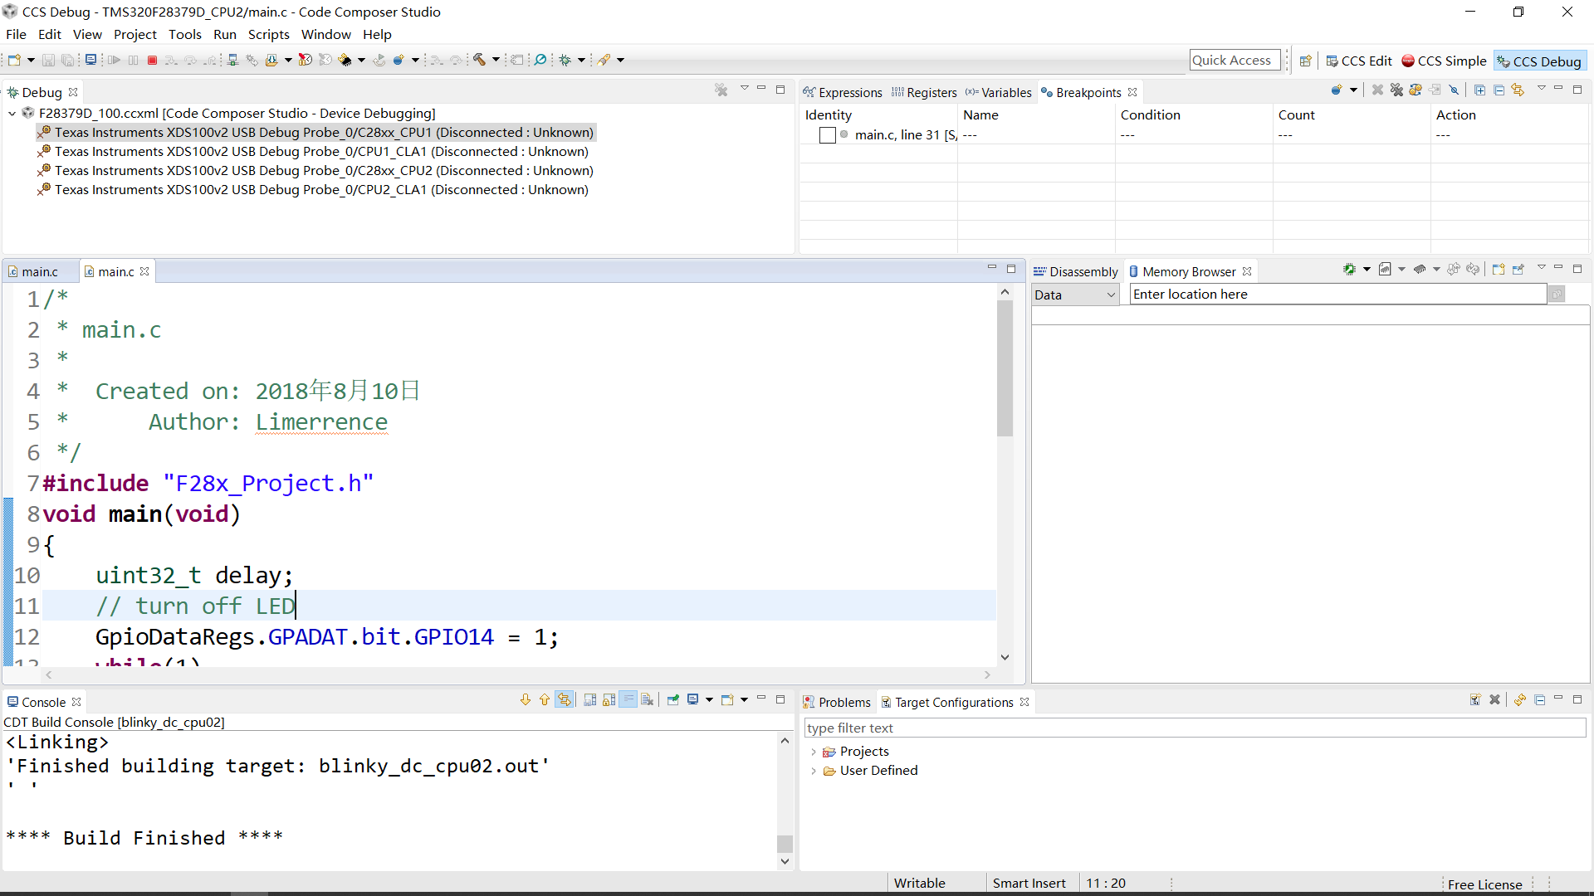1594x896 pixels.
Task: Close the active main.c editor tab
Action: tap(144, 271)
